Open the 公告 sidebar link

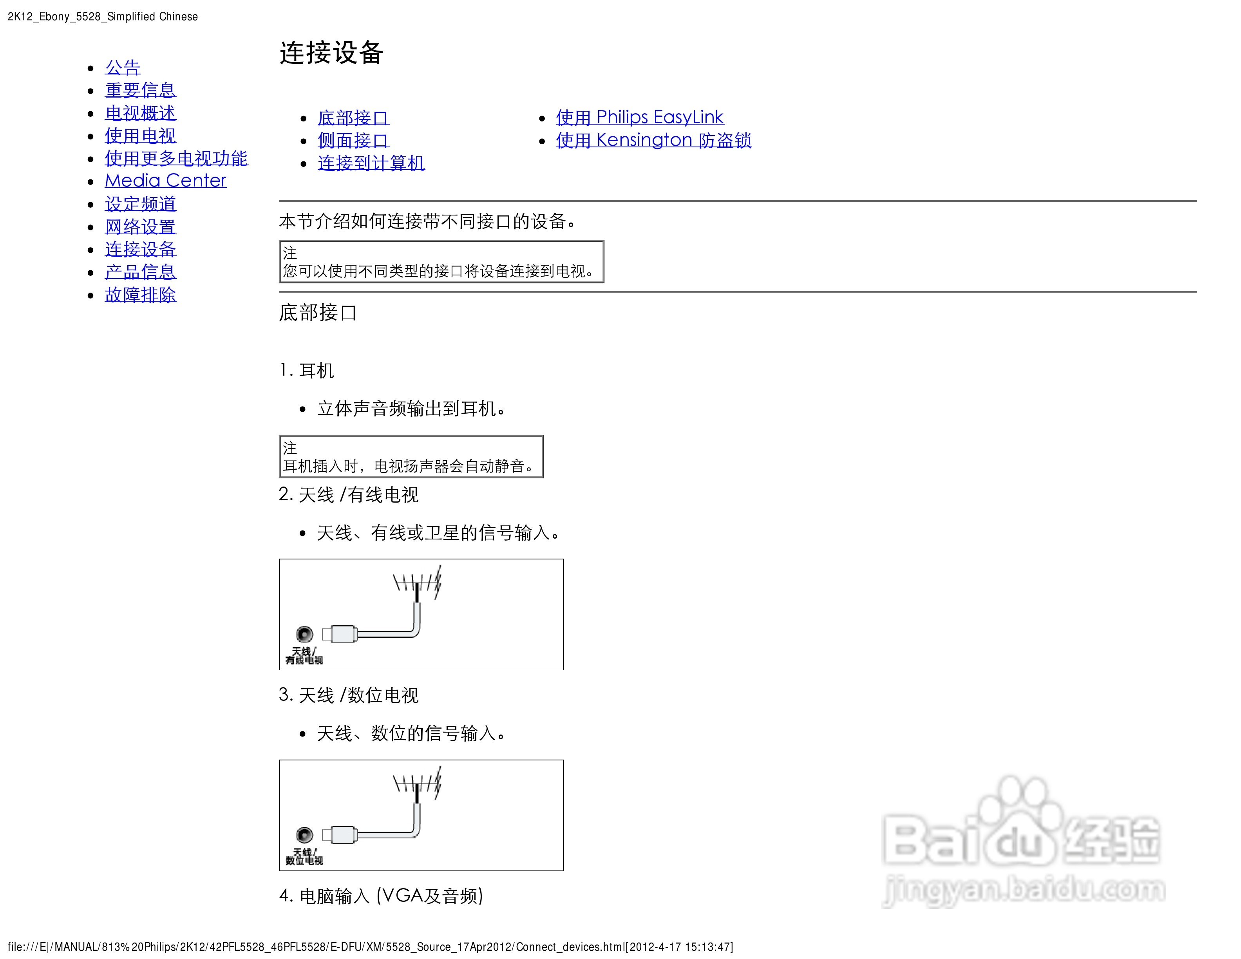(x=122, y=68)
